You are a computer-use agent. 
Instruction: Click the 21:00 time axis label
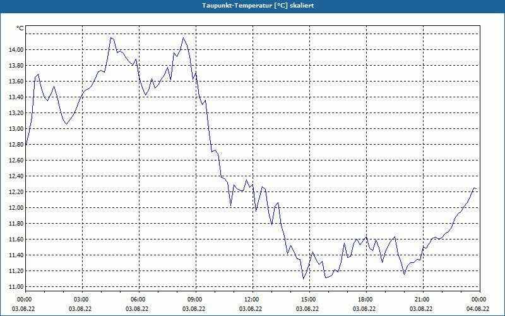coord(421,300)
